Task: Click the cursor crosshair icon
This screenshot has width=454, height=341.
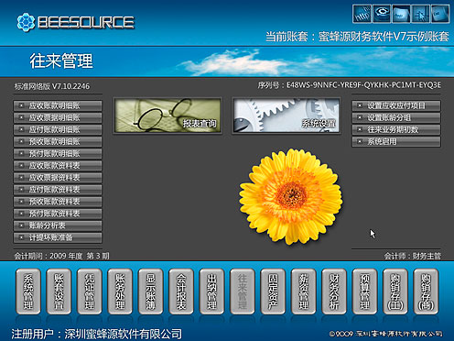Action: (421, 14)
